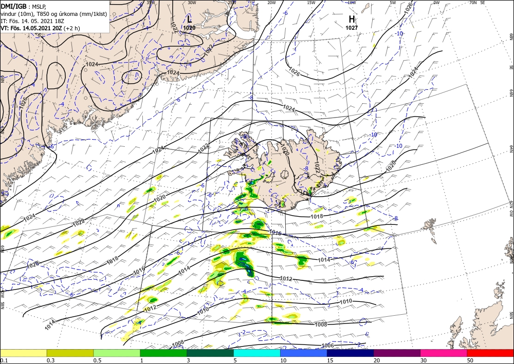Click the '35W' longitude label

151,3
